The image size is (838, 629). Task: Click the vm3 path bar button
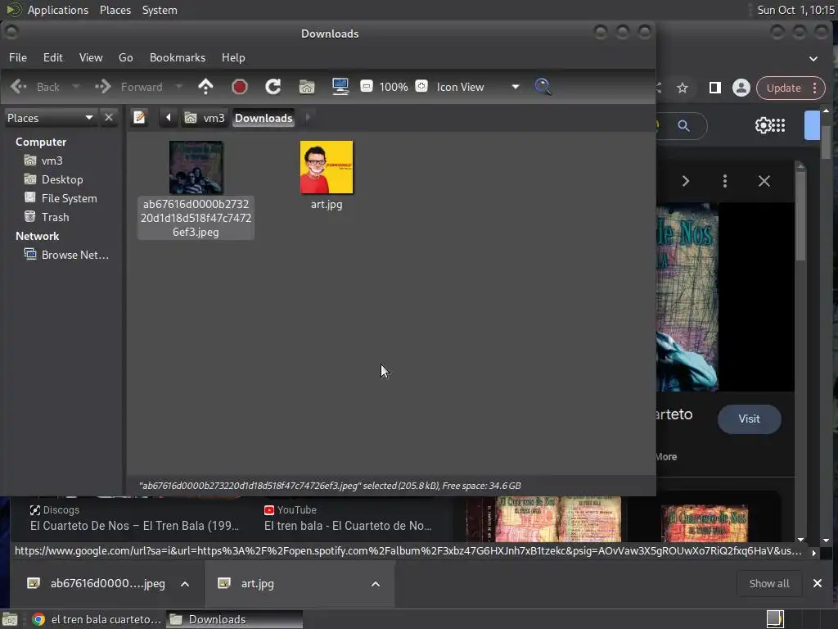(x=205, y=118)
